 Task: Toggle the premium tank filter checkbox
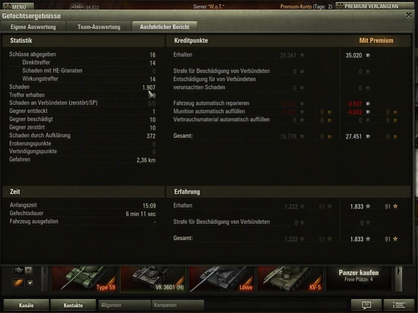click(x=30, y=283)
